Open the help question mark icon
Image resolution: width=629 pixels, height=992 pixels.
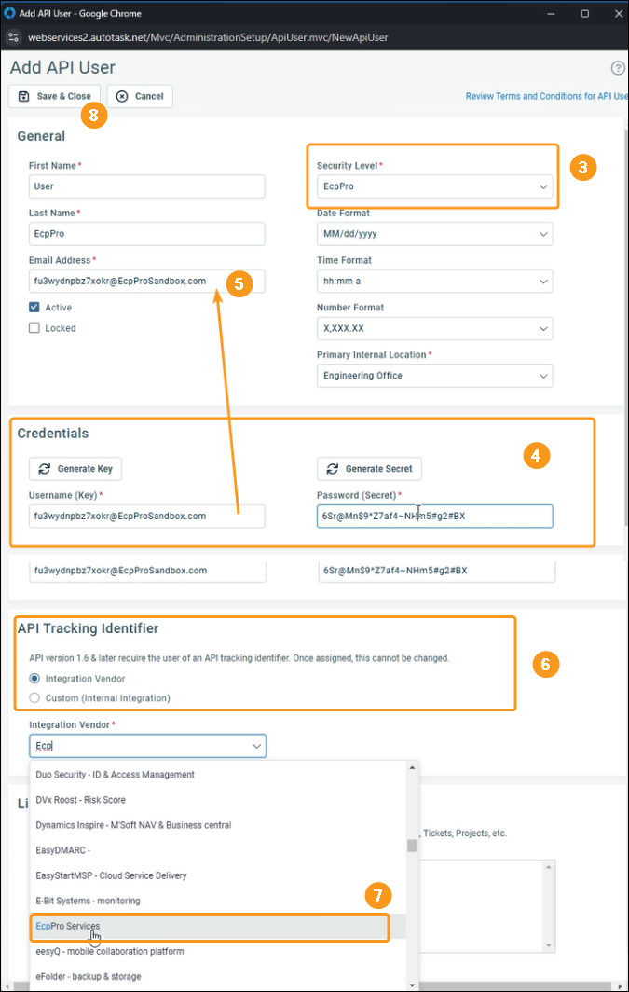[x=618, y=68]
